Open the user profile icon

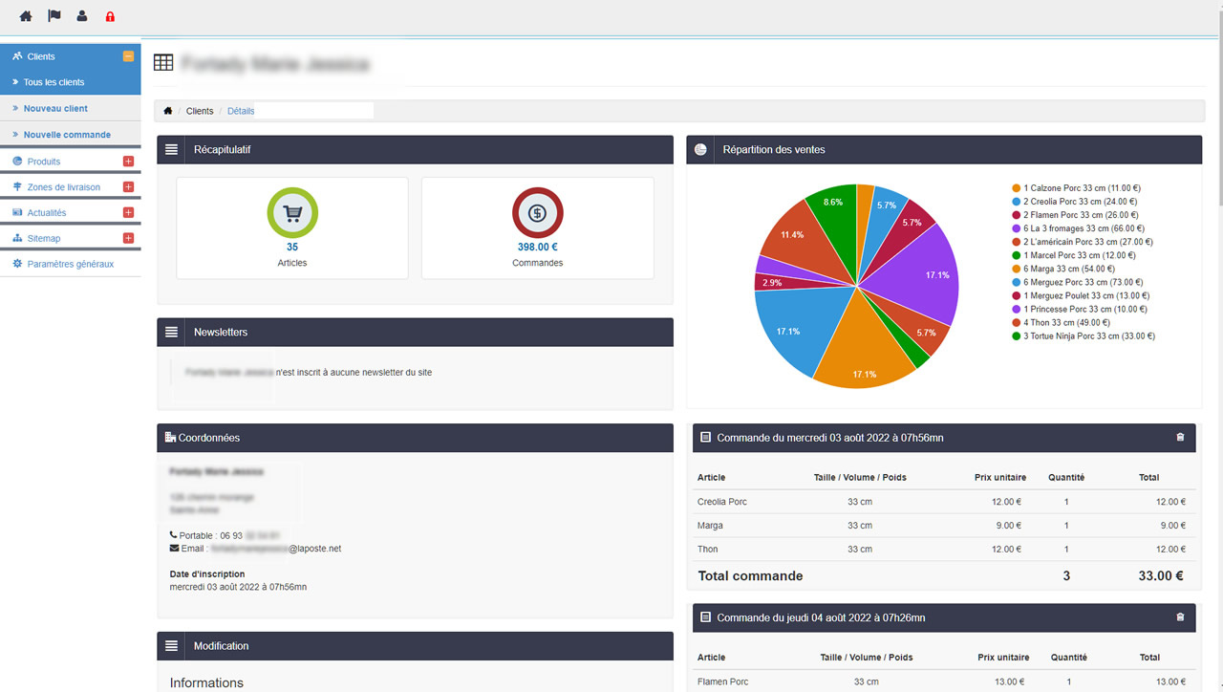click(82, 16)
